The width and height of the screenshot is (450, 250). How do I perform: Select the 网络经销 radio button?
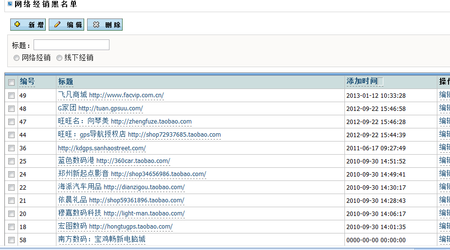coord(17,58)
